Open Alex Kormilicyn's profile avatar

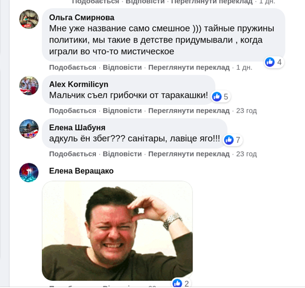tap(29, 86)
